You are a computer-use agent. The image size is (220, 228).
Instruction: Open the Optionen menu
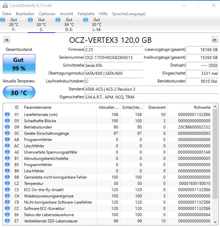pos(47,14)
